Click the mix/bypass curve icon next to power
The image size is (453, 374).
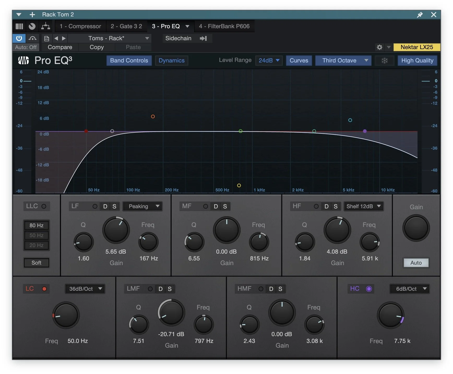32,38
